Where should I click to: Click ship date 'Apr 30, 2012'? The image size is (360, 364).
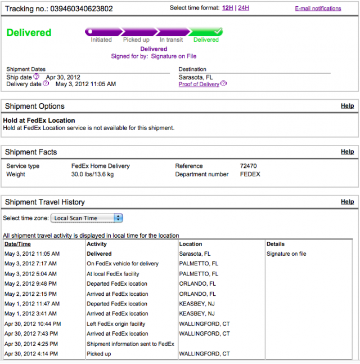(x=63, y=77)
